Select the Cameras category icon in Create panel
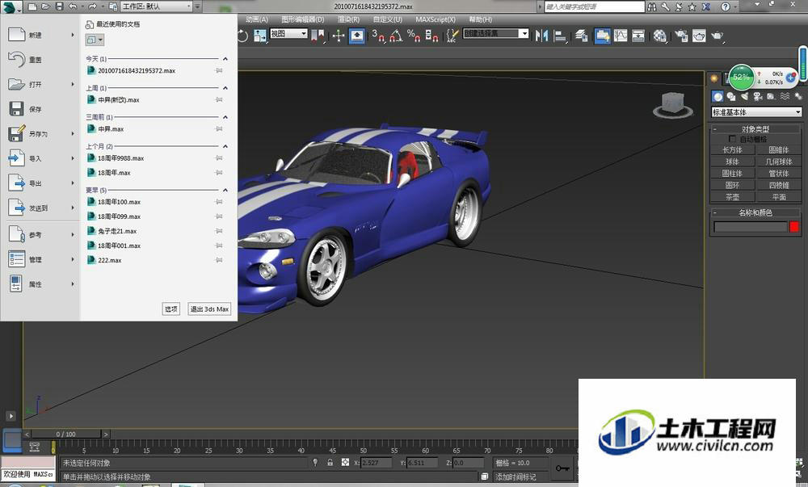 pos(758,96)
